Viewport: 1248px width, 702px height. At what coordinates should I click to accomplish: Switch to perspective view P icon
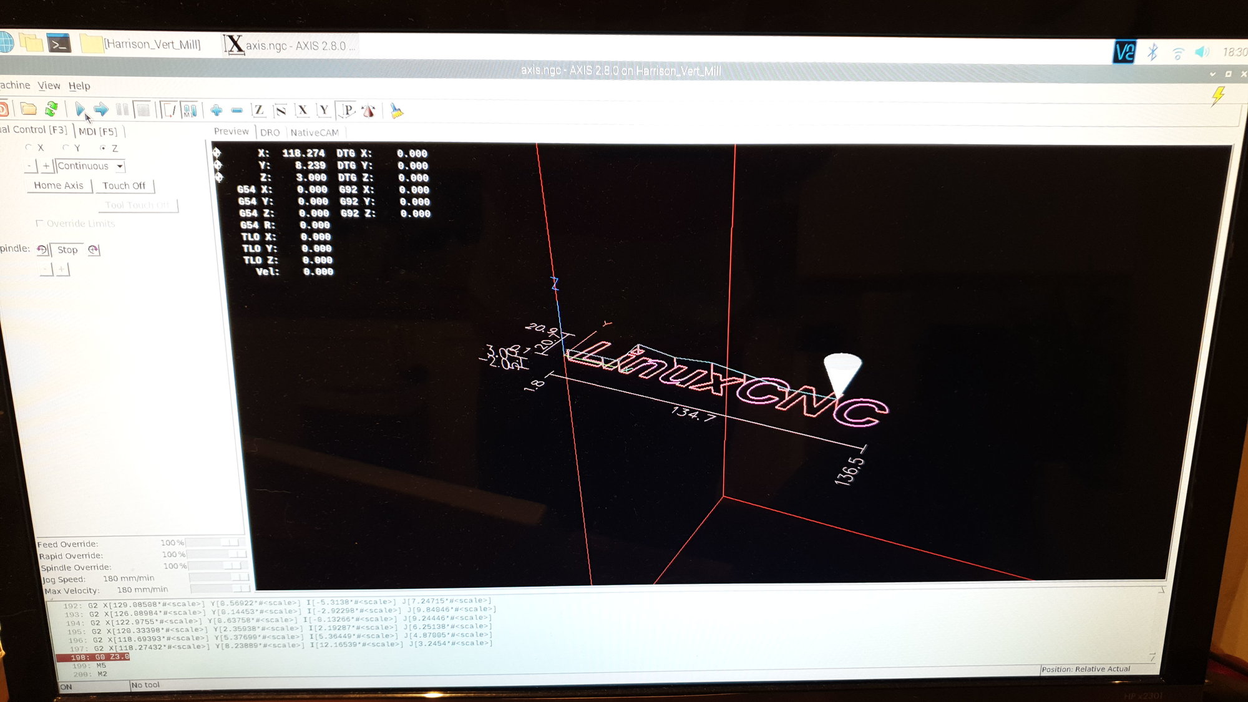[346, 111]
